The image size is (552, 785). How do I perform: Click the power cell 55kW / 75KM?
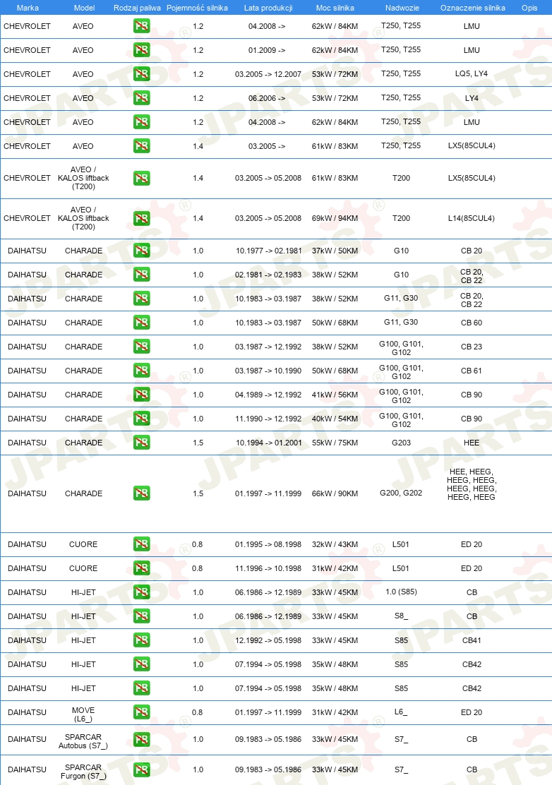pos(335,443)
